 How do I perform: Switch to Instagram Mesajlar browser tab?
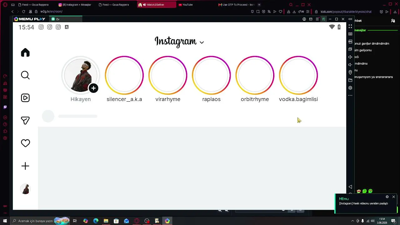[x=75, y=5]
